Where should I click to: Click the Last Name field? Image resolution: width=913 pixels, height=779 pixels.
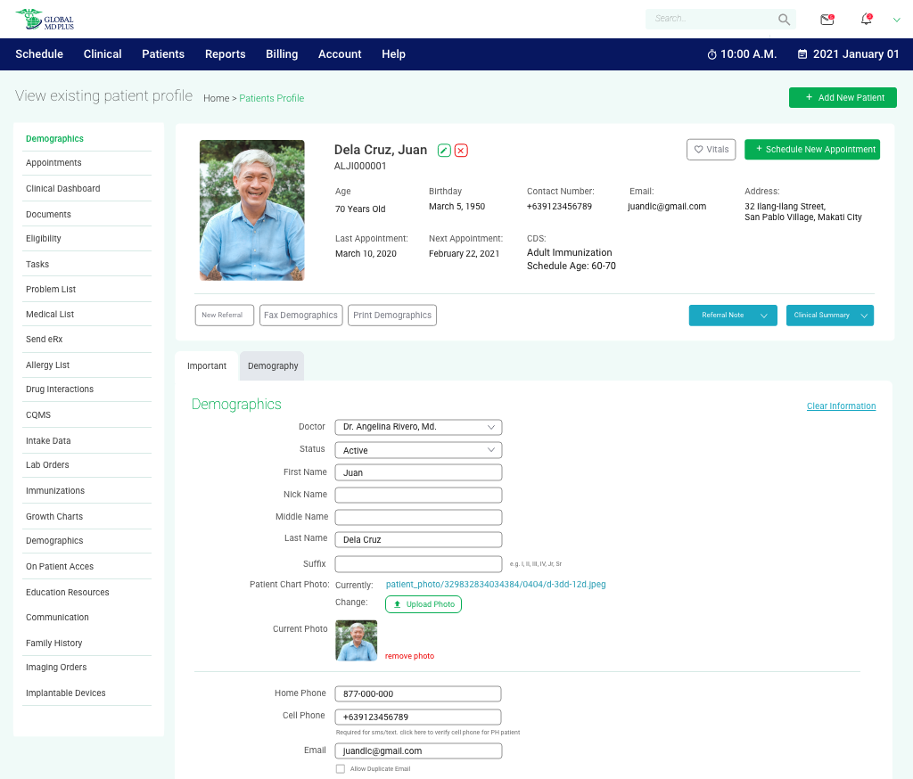pyautogui.click(x=418, y=539)
